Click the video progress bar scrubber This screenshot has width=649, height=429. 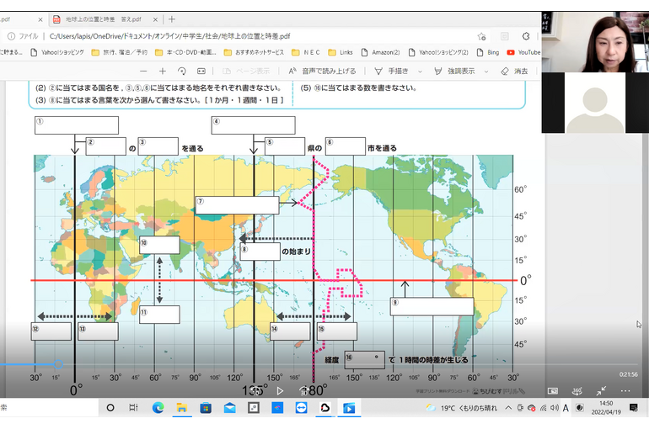[x=58, y=365]
